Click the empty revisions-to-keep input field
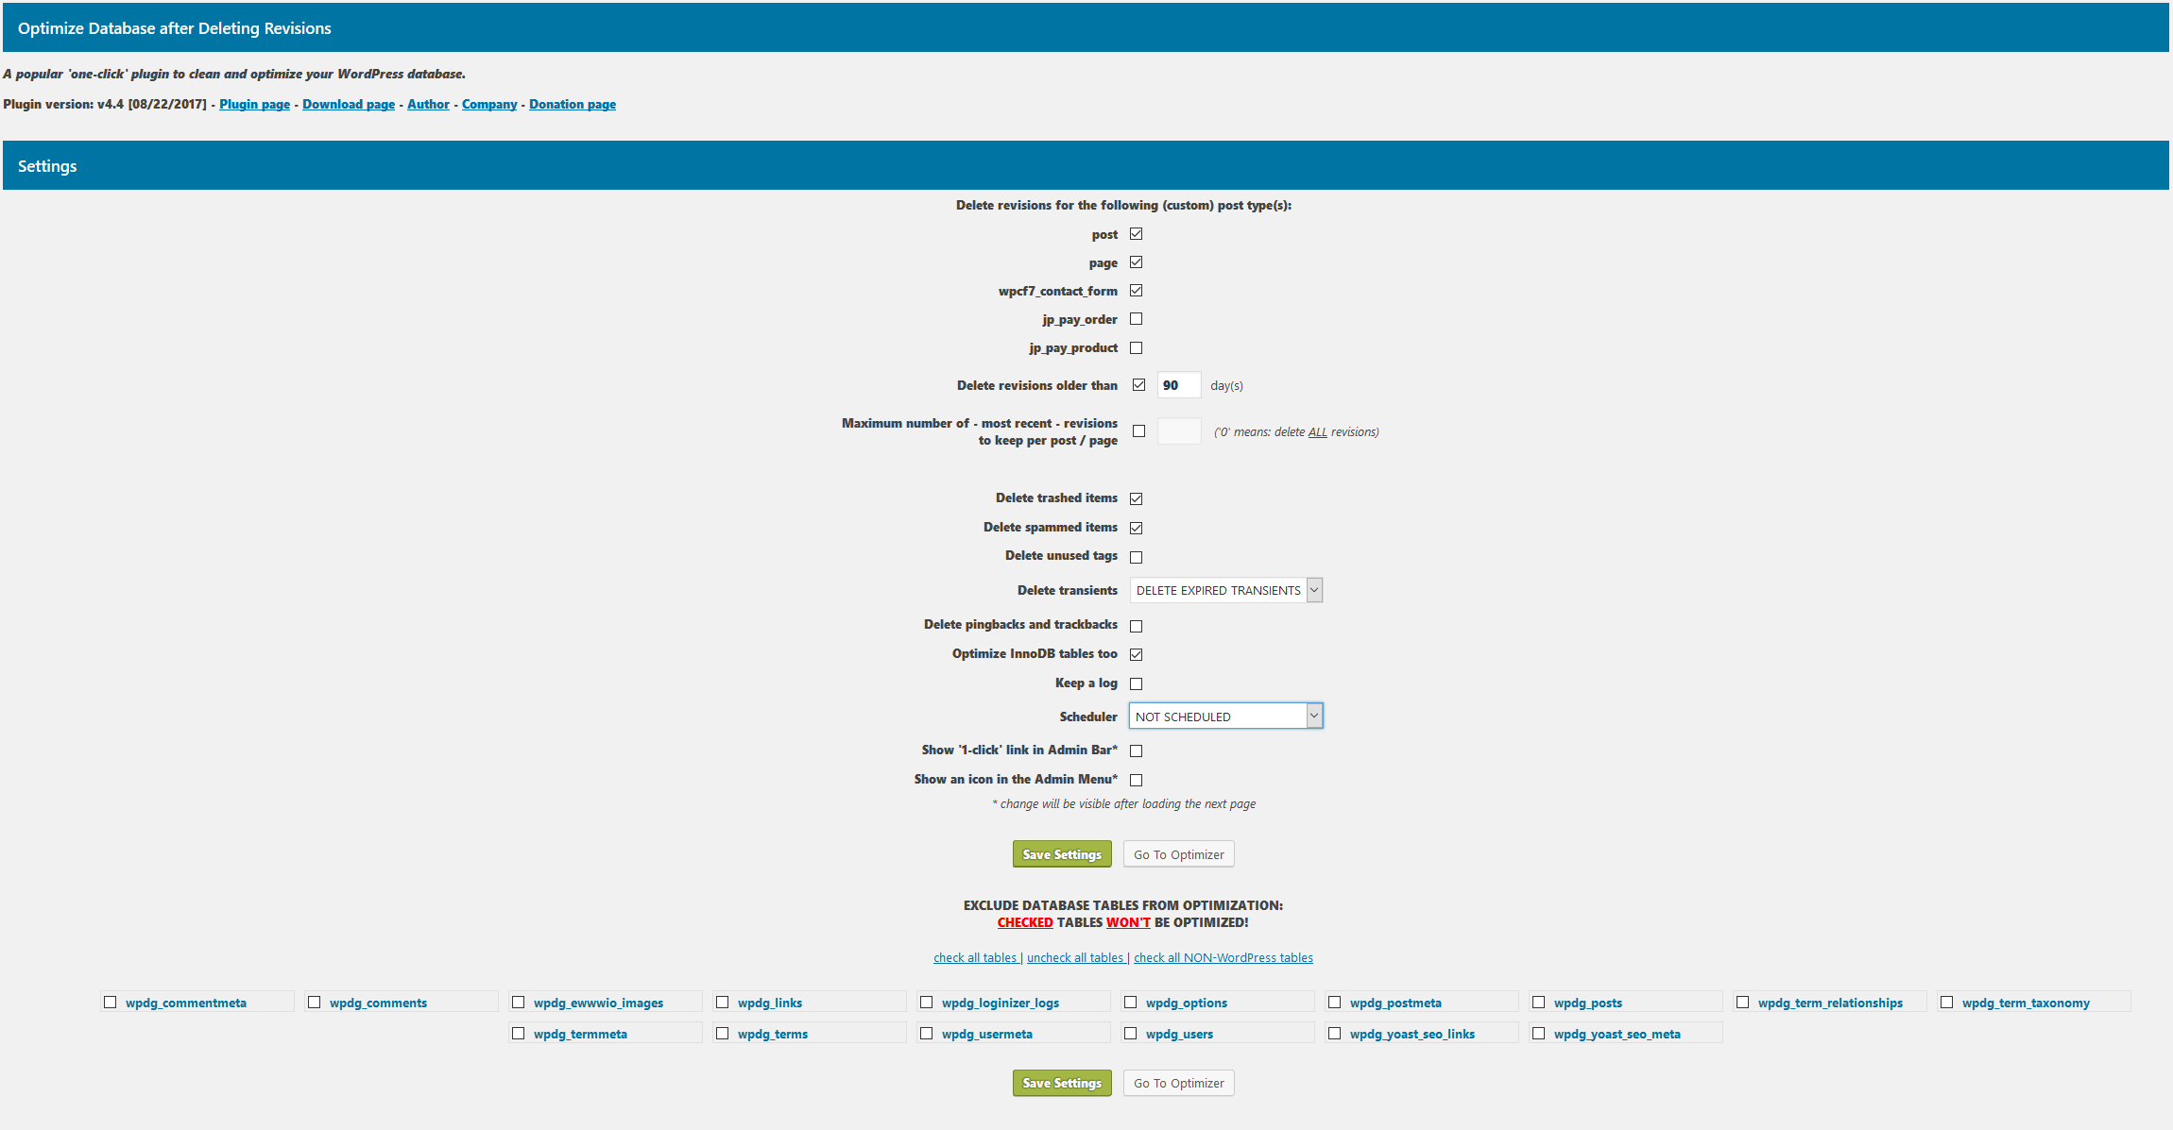2173x1130 pixels. pyautogui.click(x=1179, y=431)
